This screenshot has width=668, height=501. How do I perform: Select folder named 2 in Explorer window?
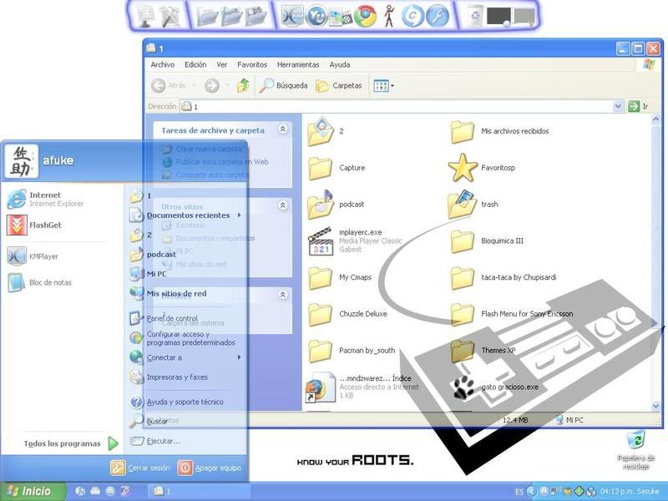click(x=326, y=131)
